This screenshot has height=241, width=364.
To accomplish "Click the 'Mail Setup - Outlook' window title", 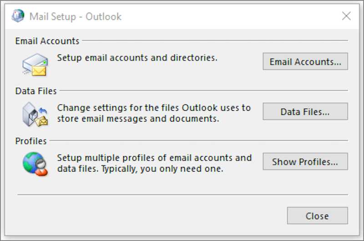I will 76,16.
